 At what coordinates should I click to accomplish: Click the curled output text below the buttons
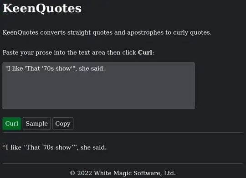click(x=55, y=147)
